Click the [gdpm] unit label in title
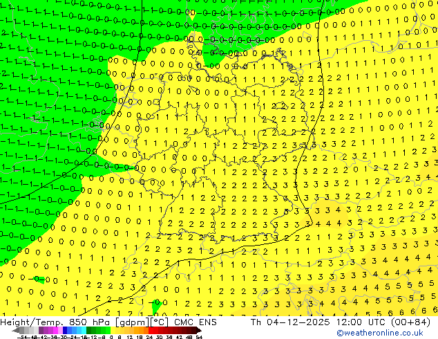 (133, 322)
